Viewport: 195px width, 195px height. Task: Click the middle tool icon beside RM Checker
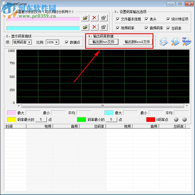(175, 42)
